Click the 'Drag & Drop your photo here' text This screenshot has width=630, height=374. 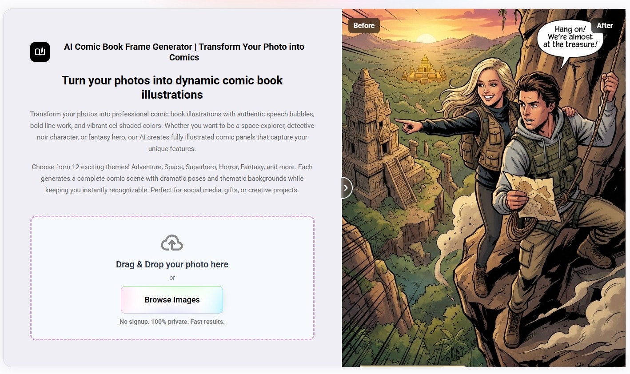click(172, 264)
